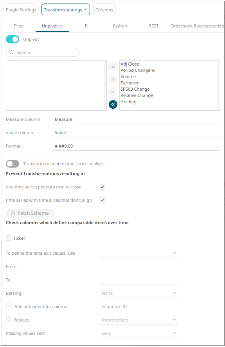Viewport: 225px width, 347px height.
Task: Switch to the Pivot tab
Action: coord(19,26)
